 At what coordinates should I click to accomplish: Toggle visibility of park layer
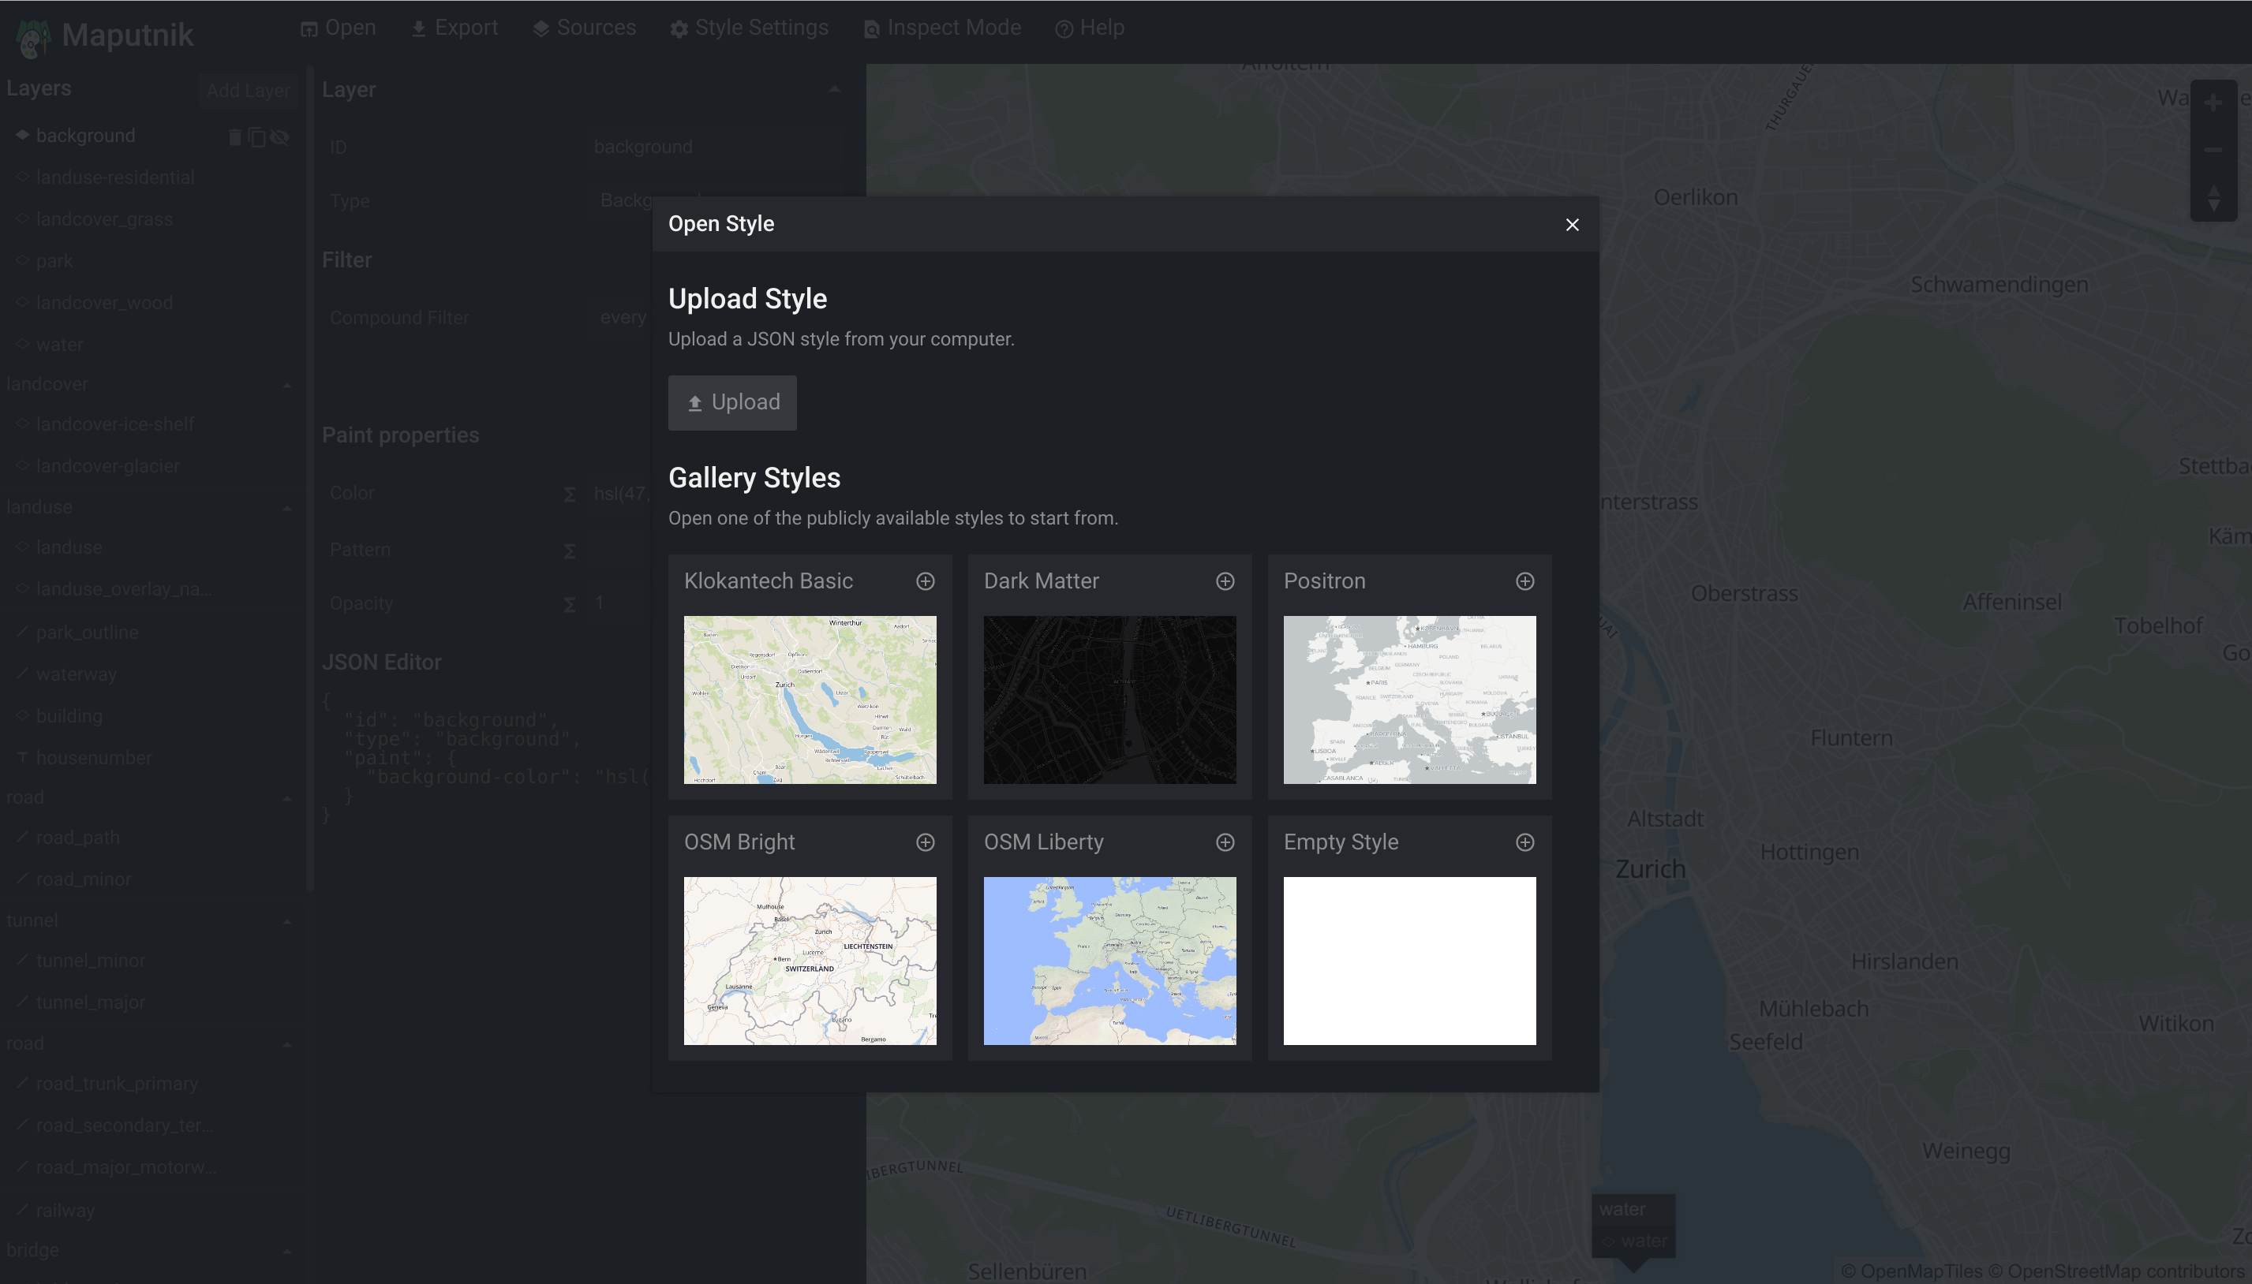pyautogui.click(x=282, y=259)
